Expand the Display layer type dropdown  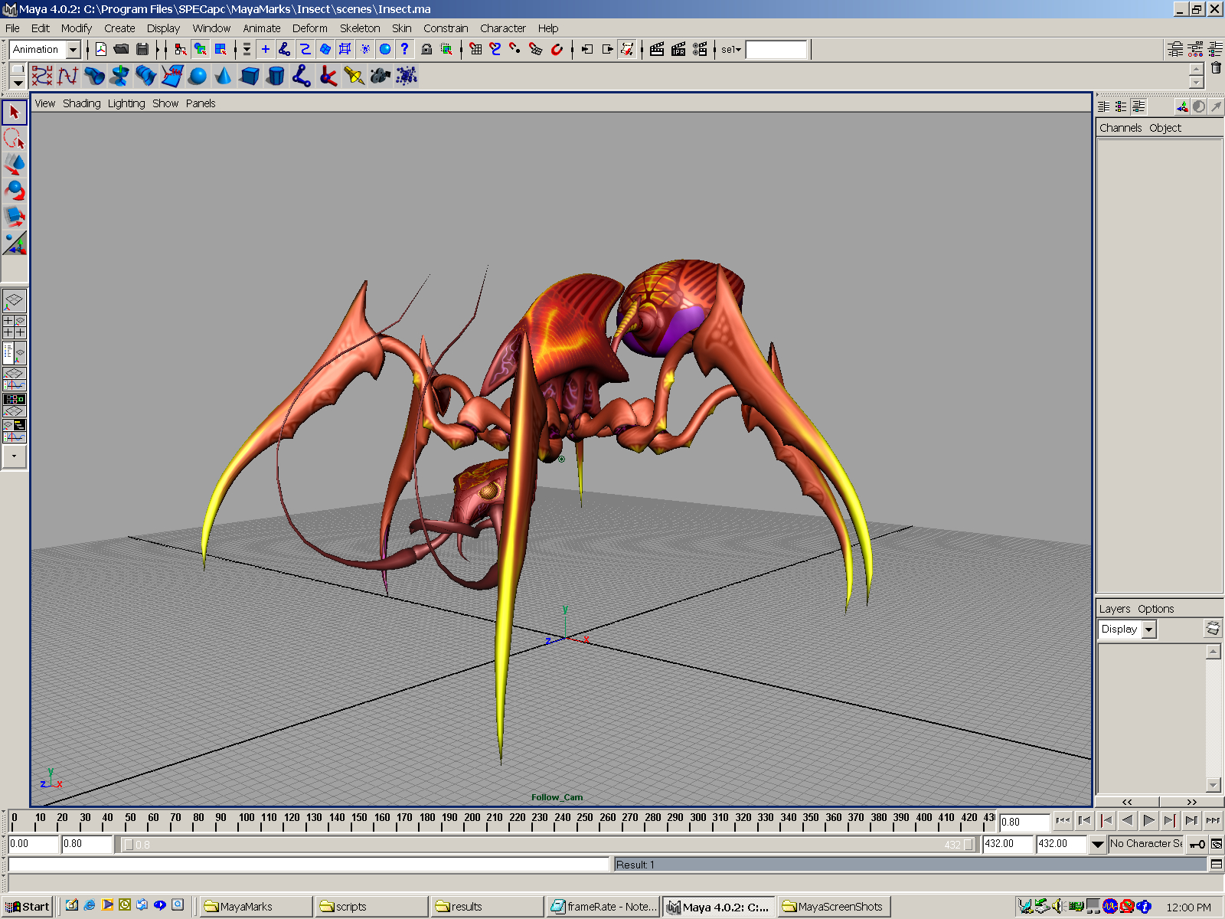(1148, 630)
